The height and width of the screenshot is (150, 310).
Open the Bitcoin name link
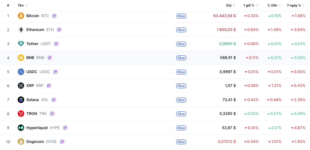tap(33, 16)
